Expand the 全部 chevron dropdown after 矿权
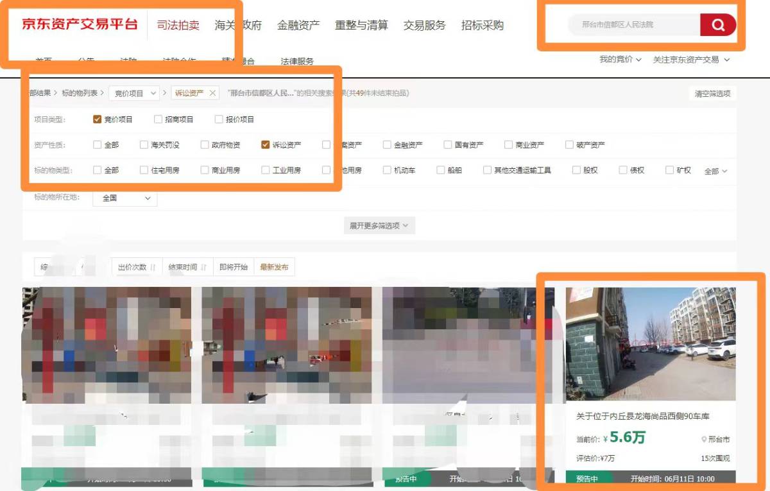The width and height of the screenshot is (770, 491). coord(716,171)
